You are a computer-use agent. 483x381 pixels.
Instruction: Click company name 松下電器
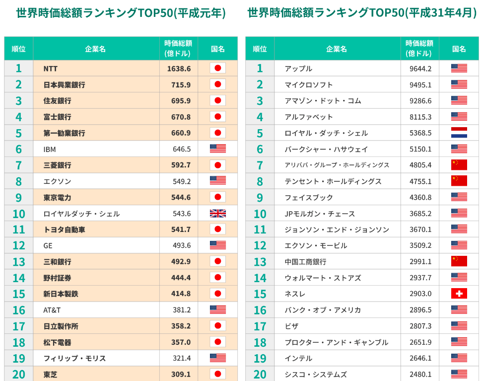coord(57,342)
